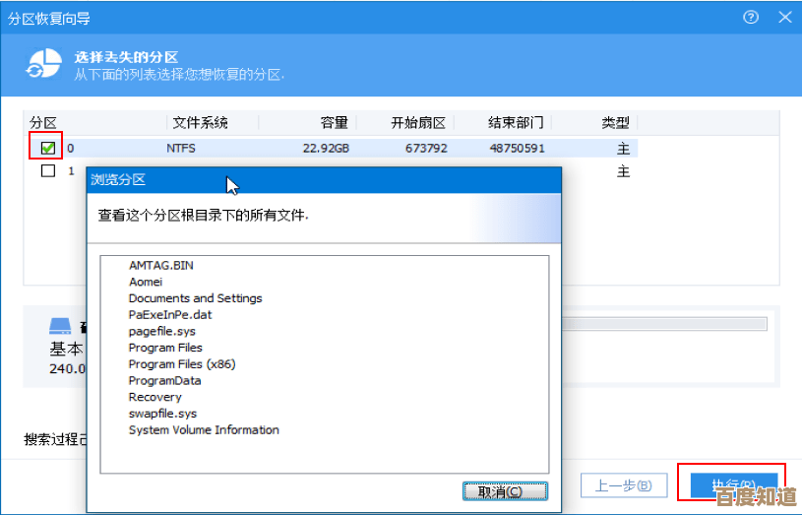Select Documents and Settings entry

click(195, 298)
